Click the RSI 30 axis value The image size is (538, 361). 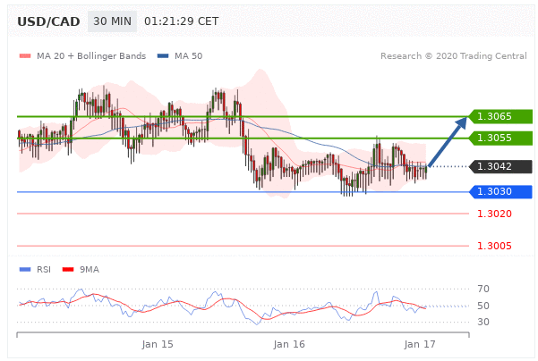[483, 322]
